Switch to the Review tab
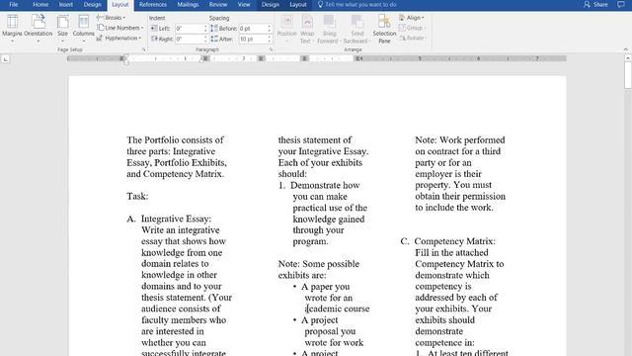 tap(218, 4)
